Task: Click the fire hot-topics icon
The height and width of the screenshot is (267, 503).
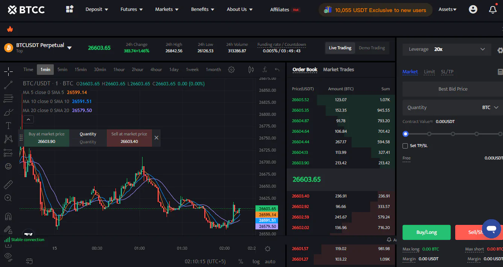Action: [x=10, y=29]
